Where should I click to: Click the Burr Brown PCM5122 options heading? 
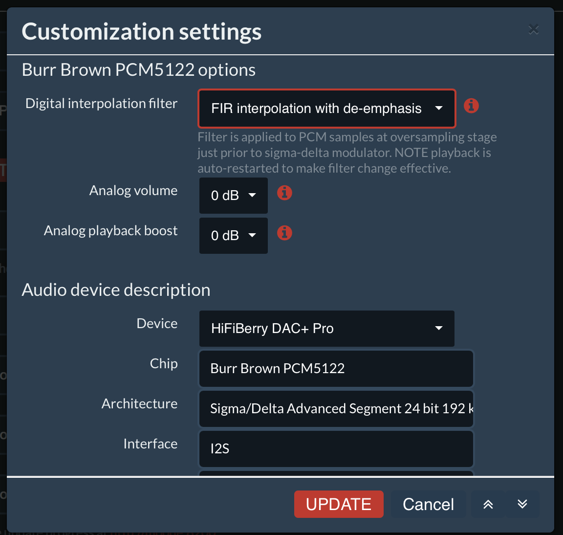[x=139, y=70]
